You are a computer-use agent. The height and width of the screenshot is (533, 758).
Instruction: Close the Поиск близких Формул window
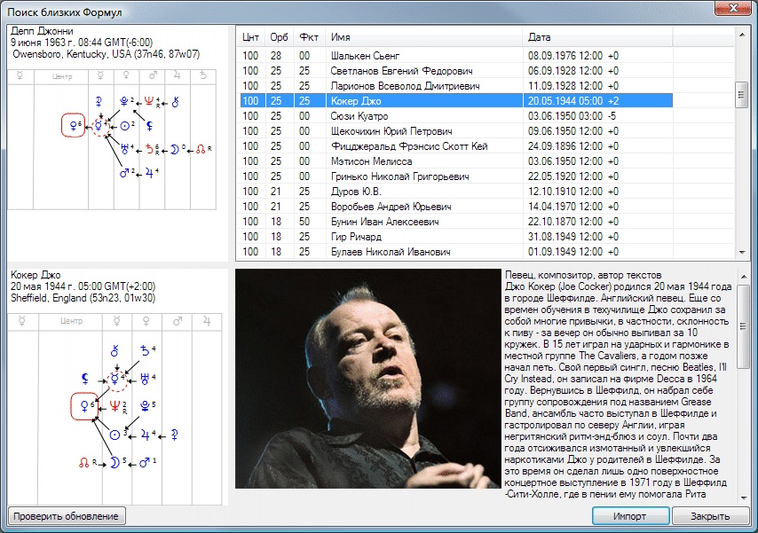(733, 8)
